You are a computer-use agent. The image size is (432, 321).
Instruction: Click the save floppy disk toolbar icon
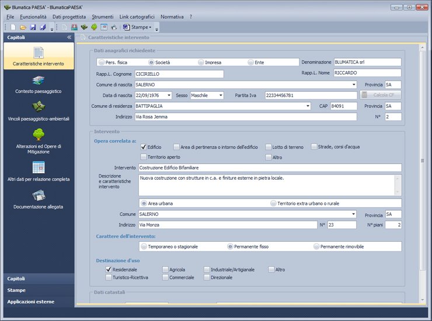pos(33,27)
